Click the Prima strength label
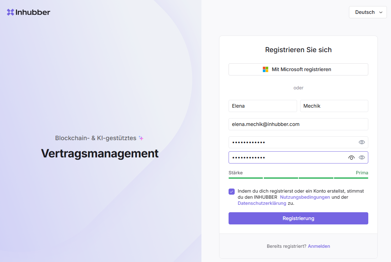391x262 pixels. tap(362, 173)
